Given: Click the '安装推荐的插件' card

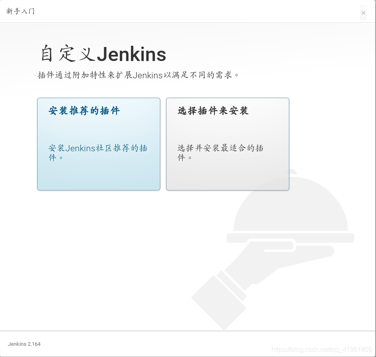Looking at the screenshot, I should coord(99,144).
